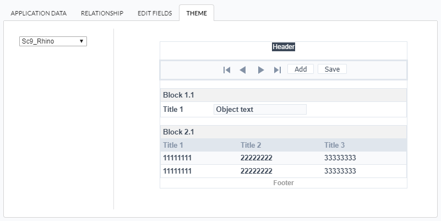The height and width of the screenshot is (221, 441).
Task: Select the Theme tab
Action: coord(197,13)
